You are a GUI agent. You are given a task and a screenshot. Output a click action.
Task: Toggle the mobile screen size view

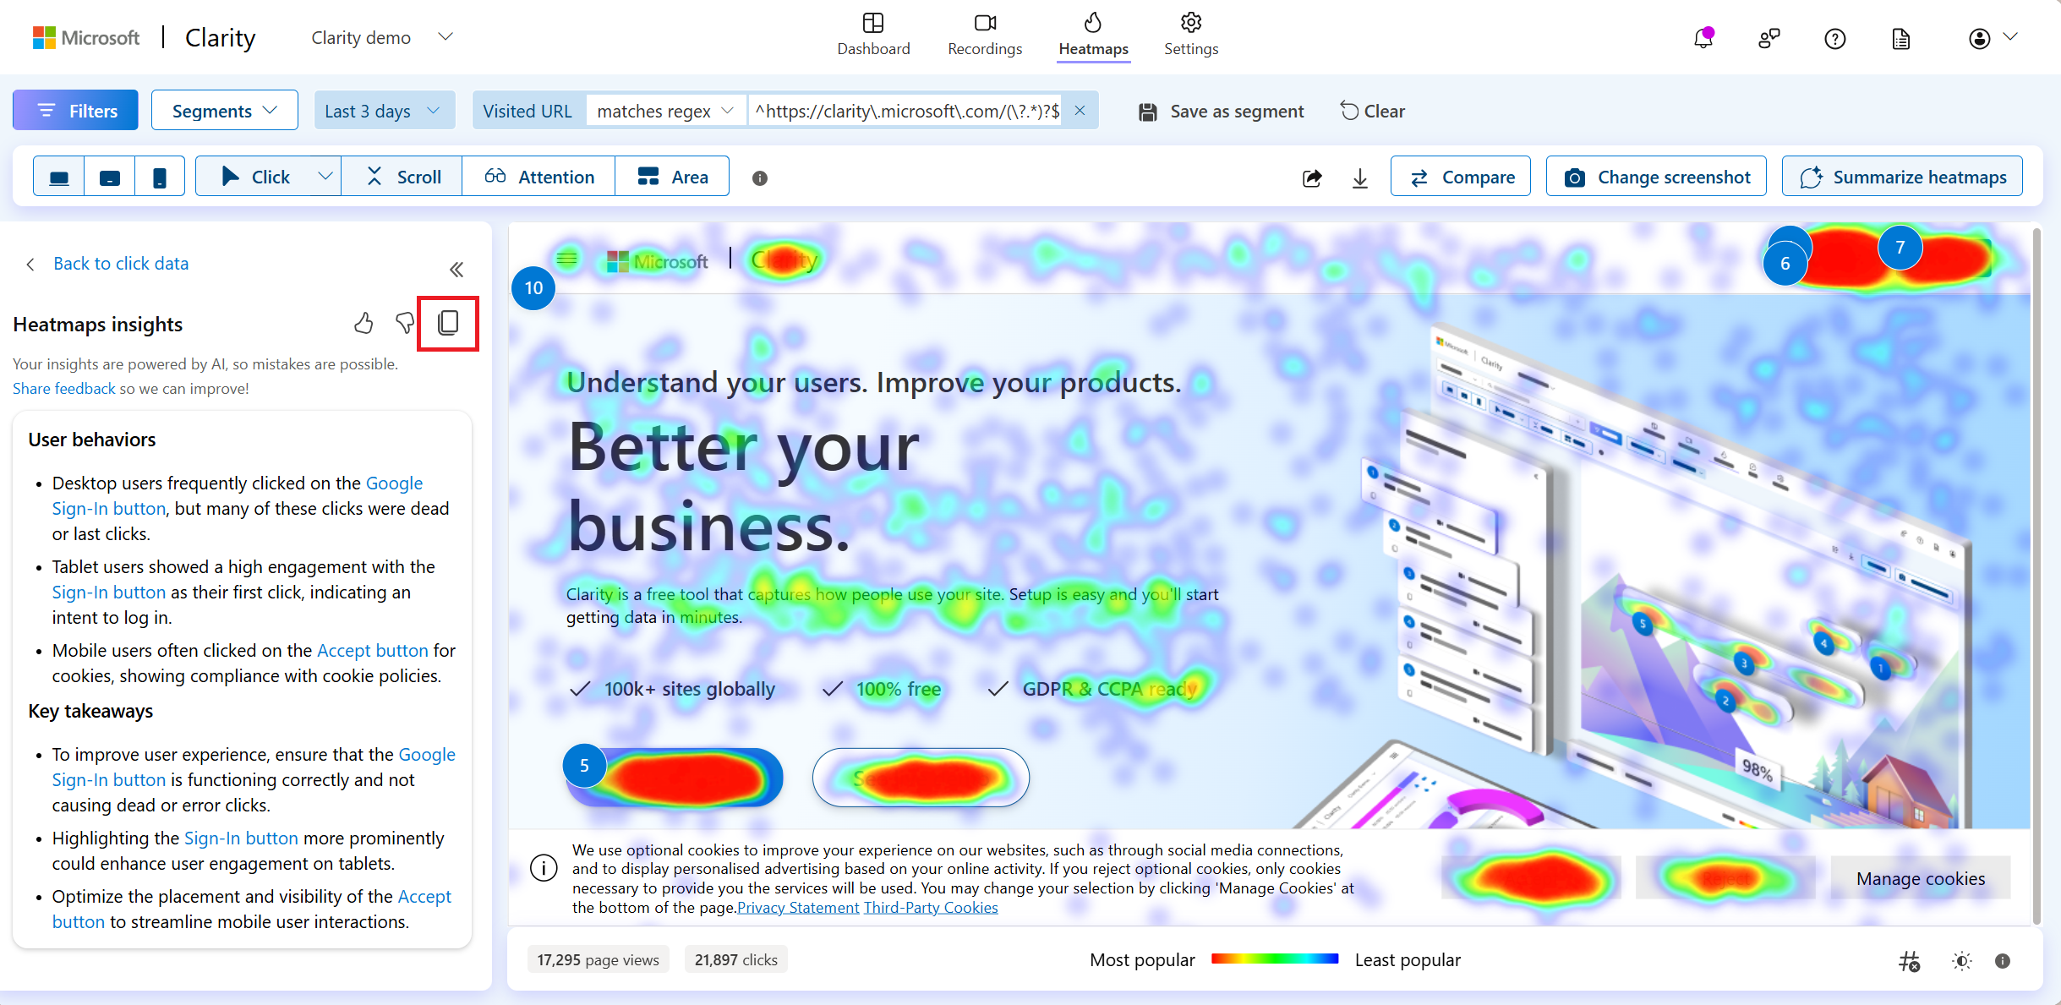pos(158,176)
